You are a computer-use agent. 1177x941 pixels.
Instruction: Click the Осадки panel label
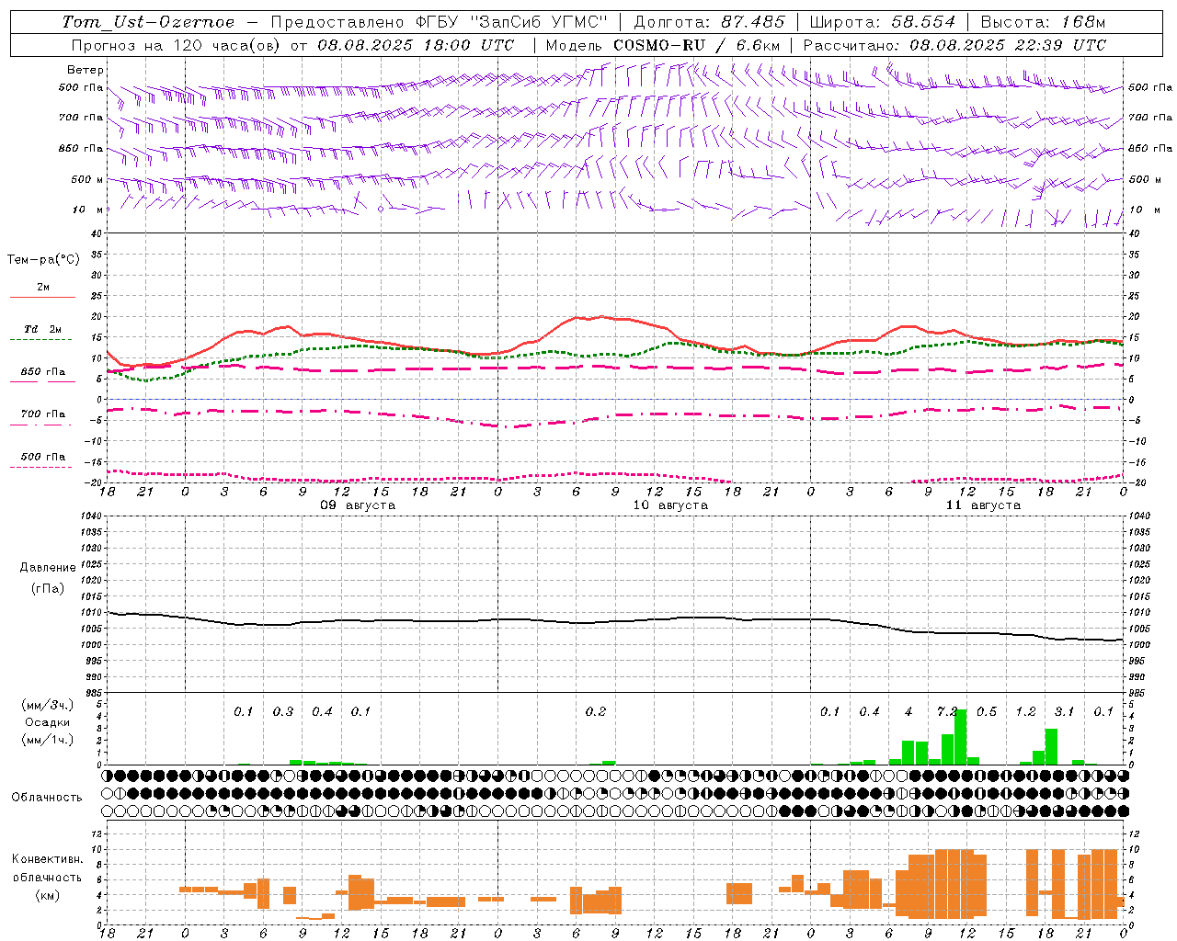pyautogui.click(x=47, y=722)
